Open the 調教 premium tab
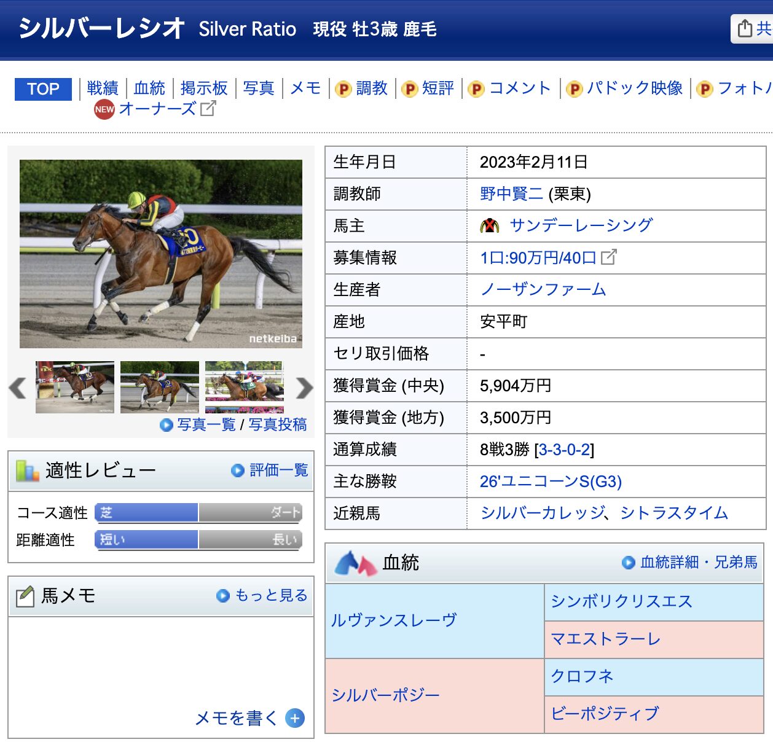This screenshot has height=742, width=773. (372, 88)
